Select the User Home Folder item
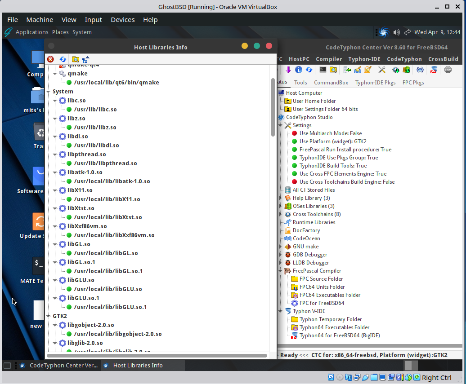 tap(314, 101)
